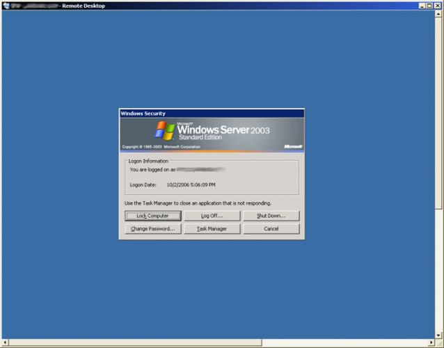This screenshot has height=348, width=444.
Task: Click 'Use the Task Manager' instruction text
Action: pyautogui.click(x=198, y=203)
